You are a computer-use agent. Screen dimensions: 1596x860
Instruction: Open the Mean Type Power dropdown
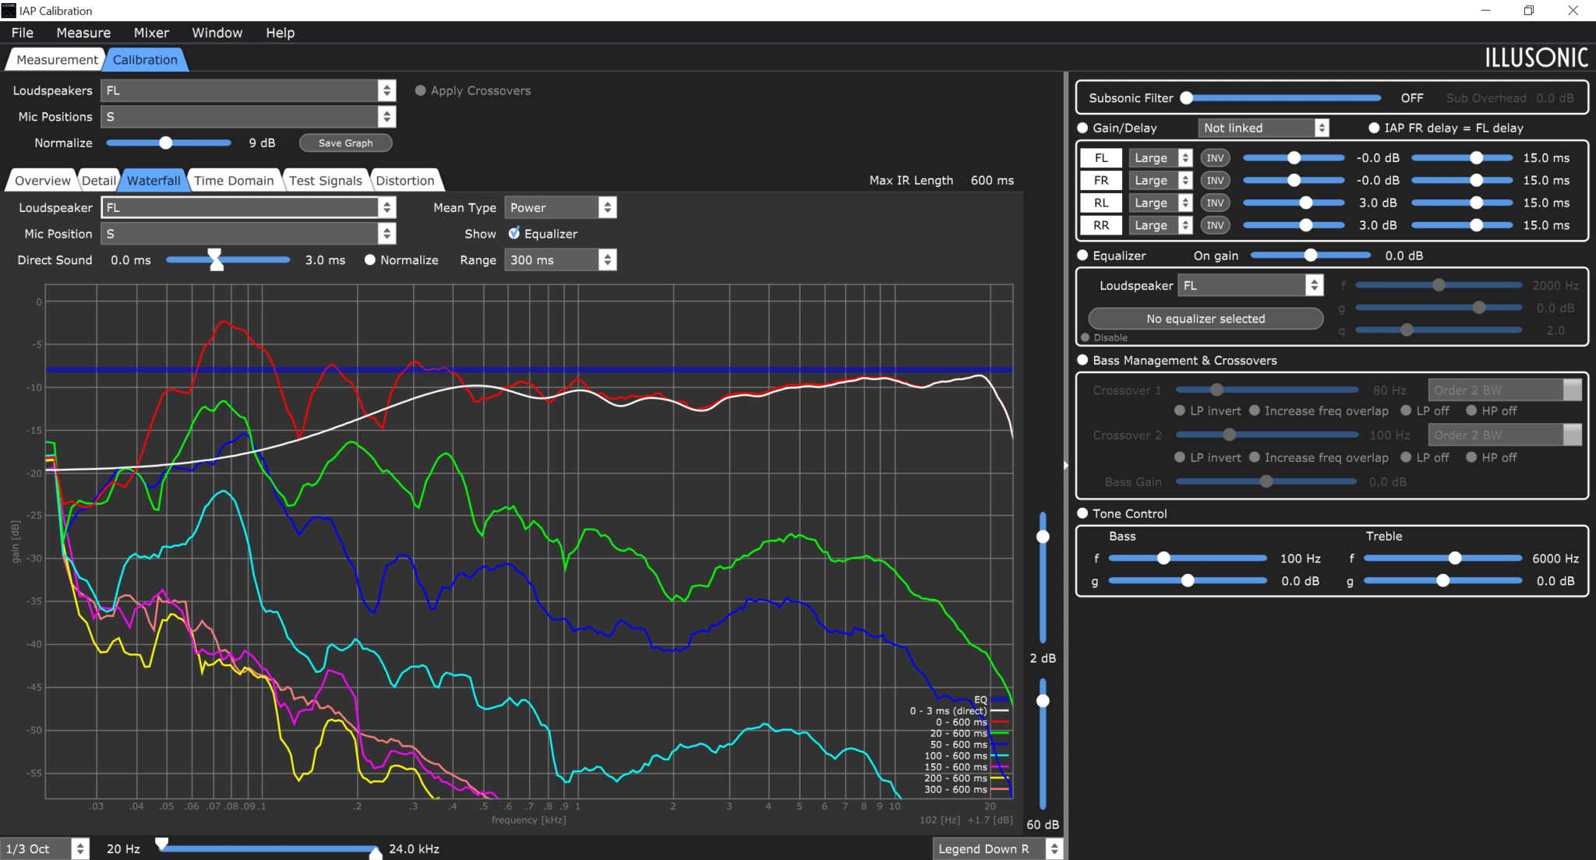[x=560, y=208]
